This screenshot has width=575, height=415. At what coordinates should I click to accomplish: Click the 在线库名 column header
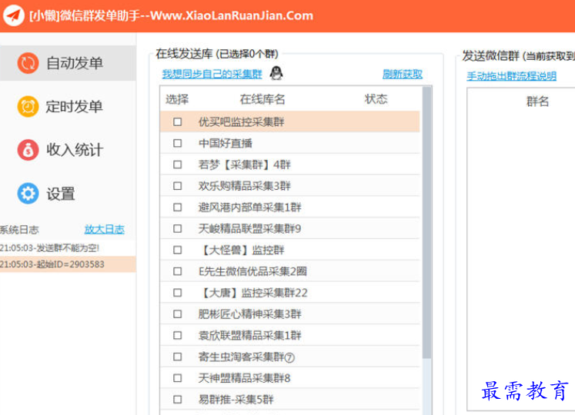tap(262, 99)
